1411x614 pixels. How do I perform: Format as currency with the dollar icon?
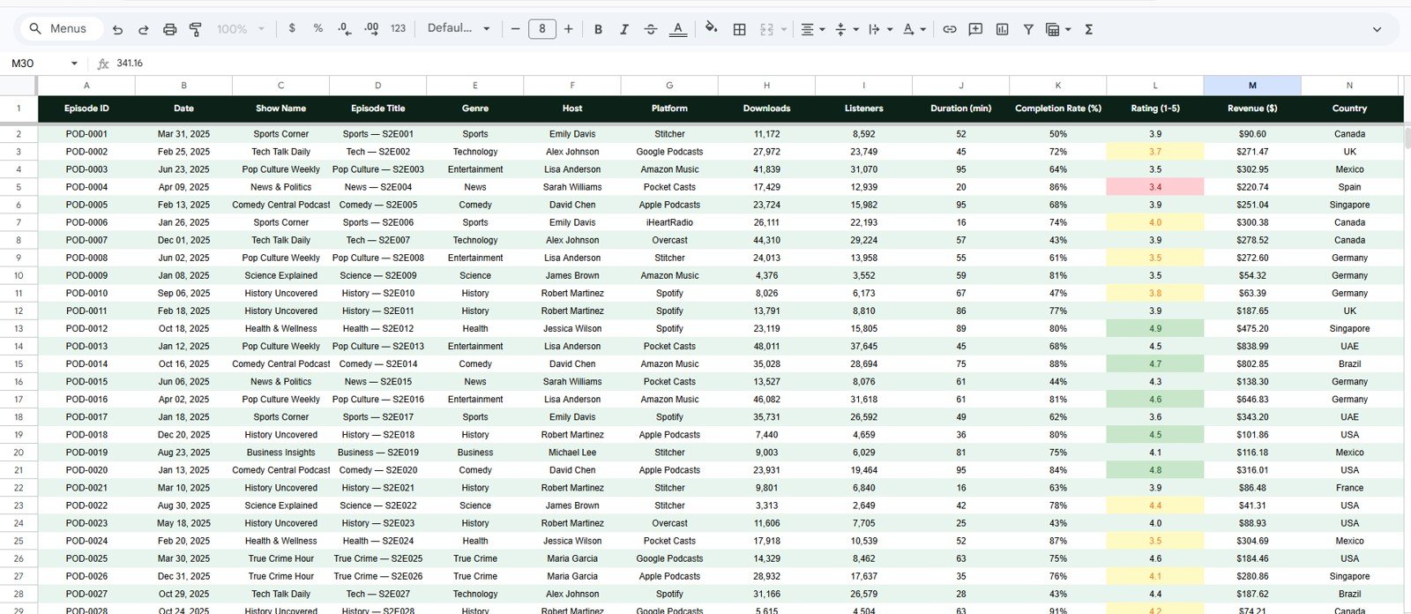pos(292,28)
